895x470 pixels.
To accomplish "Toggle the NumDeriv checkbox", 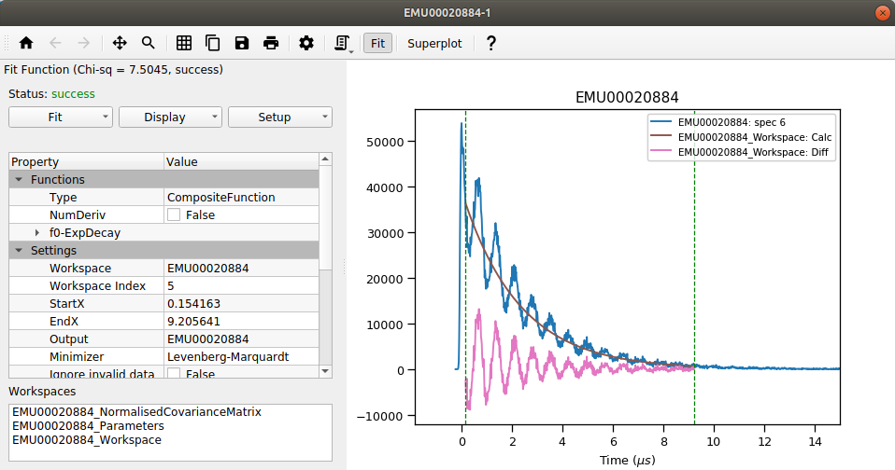I will (174, 215).
